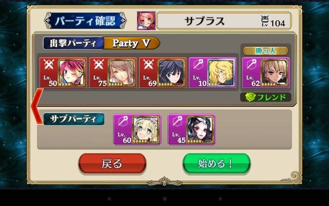
Task: Select the Lv. 50 pink-haired party member
Action: (63, 73)
